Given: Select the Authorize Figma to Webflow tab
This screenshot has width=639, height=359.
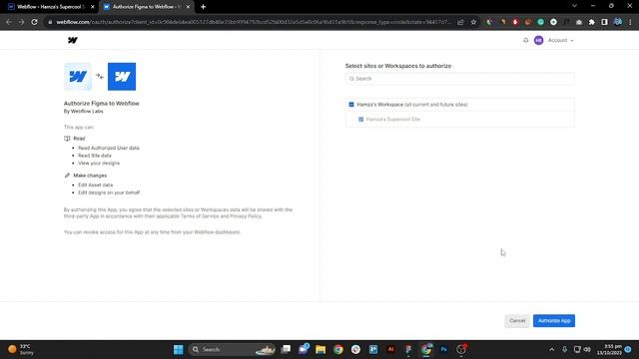Looking at the screenshot, I should click(146, 7).
